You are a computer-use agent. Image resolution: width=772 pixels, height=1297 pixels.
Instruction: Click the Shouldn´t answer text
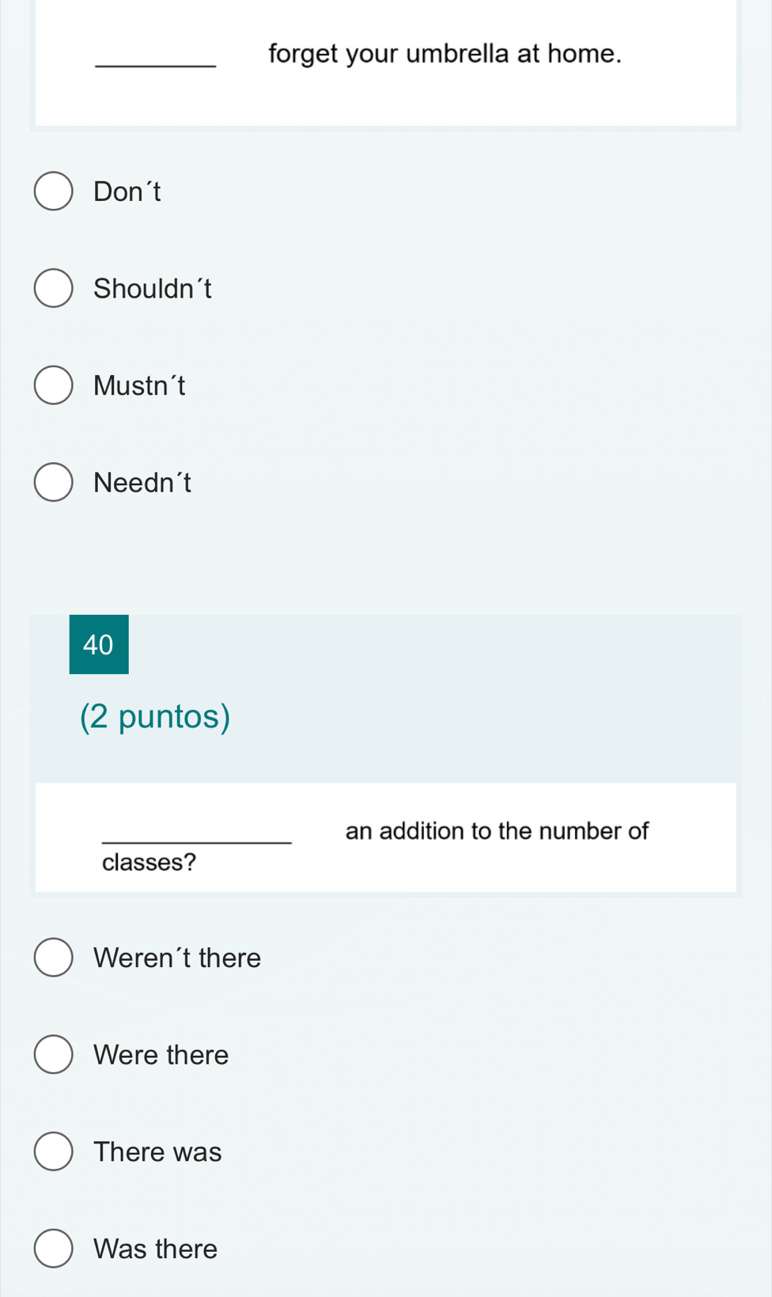coord(153,288)
